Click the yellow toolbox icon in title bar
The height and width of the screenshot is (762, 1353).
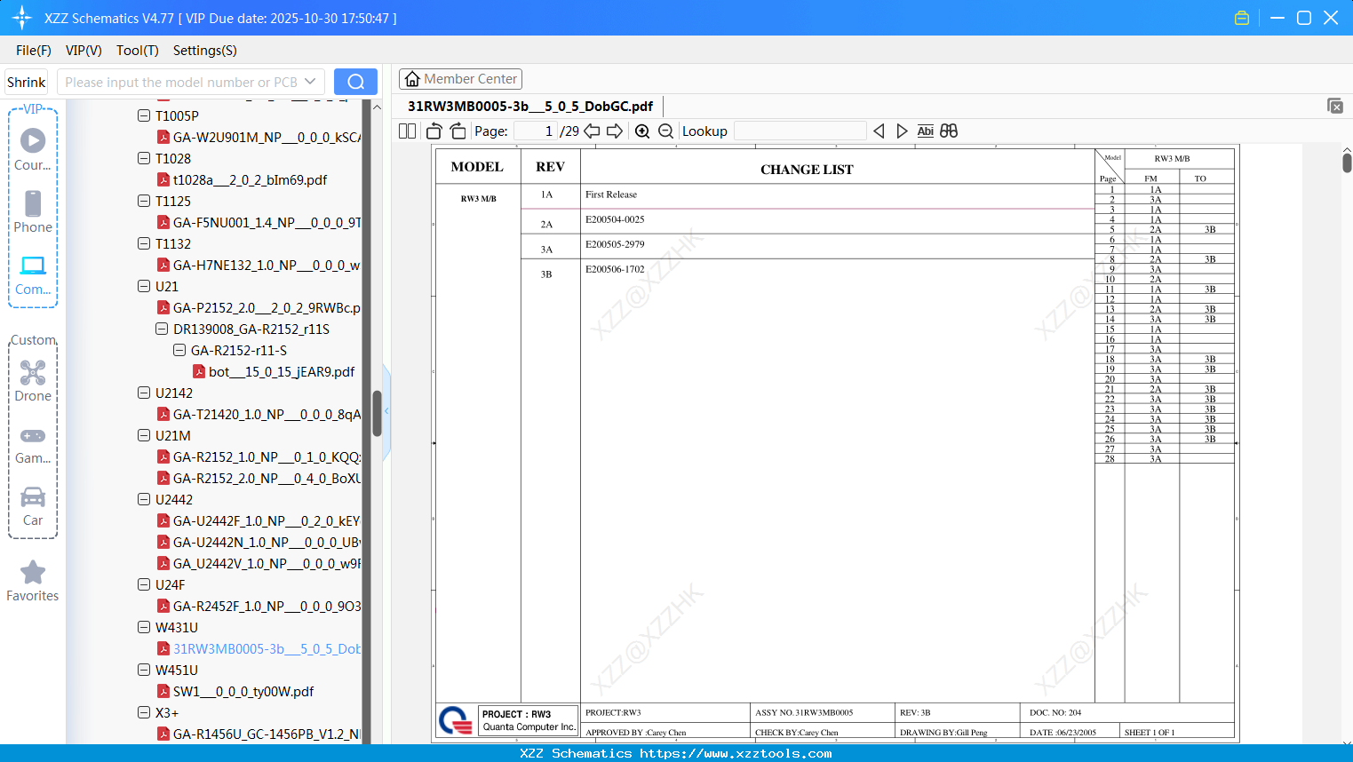point(1242,18)
